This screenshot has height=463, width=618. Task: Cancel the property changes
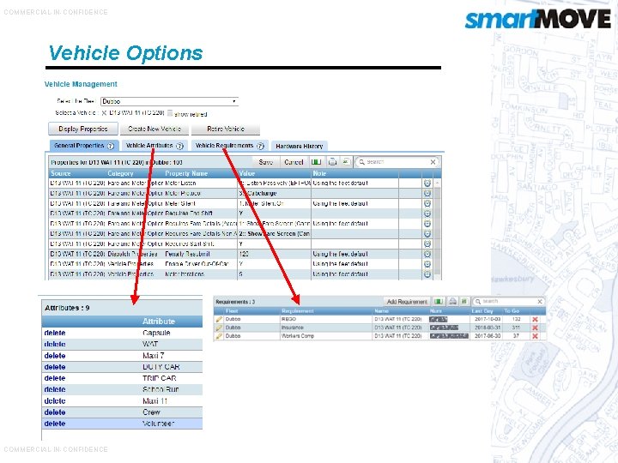tap(294, 162)
